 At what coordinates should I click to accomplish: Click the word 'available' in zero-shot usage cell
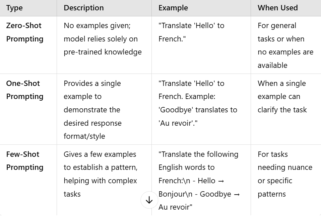click(272, 66)
